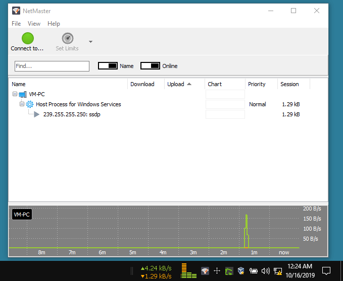The width and height of the screenshot is (343, 281).
Task: Toggle the Name filter switch
Action: [x=108, y=66]
